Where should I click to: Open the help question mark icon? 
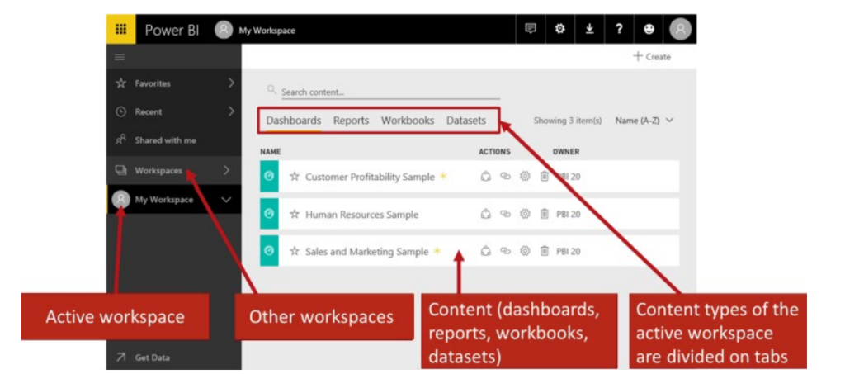coord(619,29)
